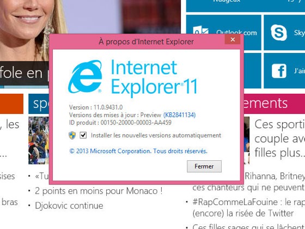
Task: Open the sports photo thumbnail
Action: pos(39,140)
